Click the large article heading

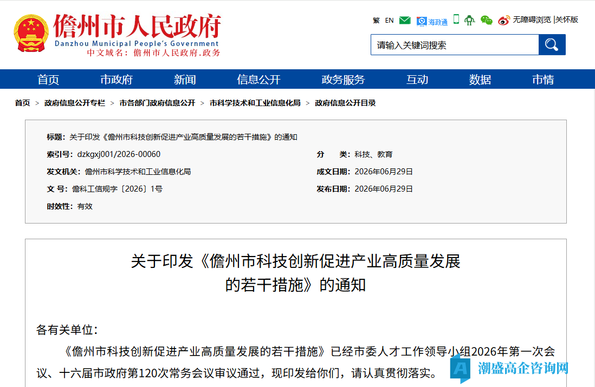[295, 273]
